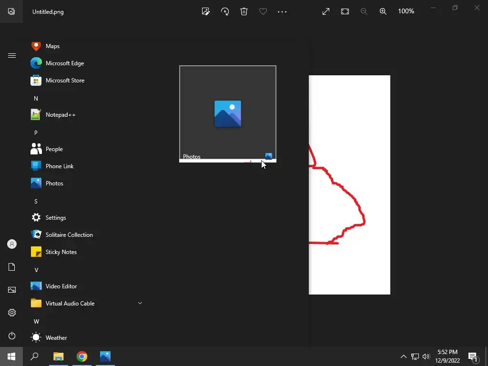
Task: Add to favorites with the heart icon
Action: pos(263,11)
